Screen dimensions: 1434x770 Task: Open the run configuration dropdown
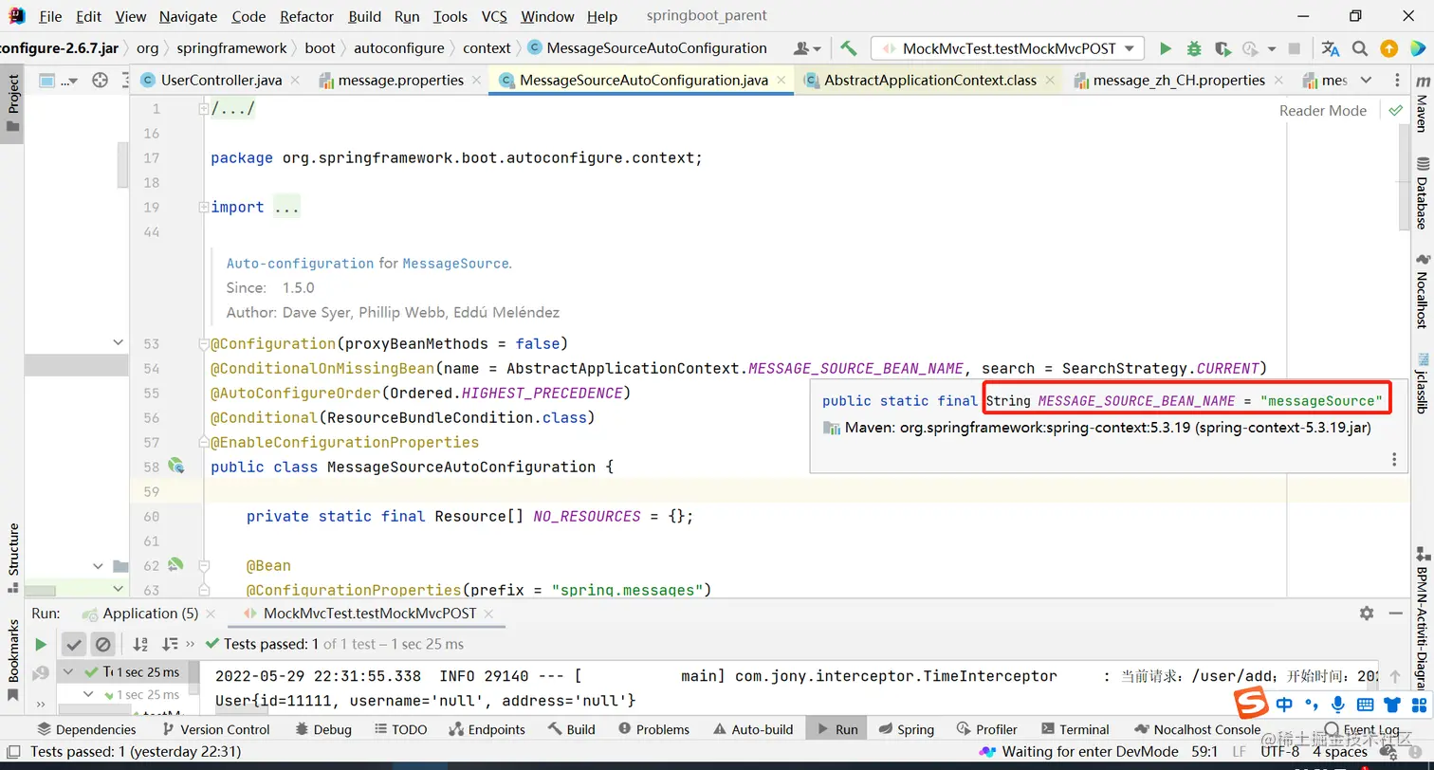[1007, 48]
